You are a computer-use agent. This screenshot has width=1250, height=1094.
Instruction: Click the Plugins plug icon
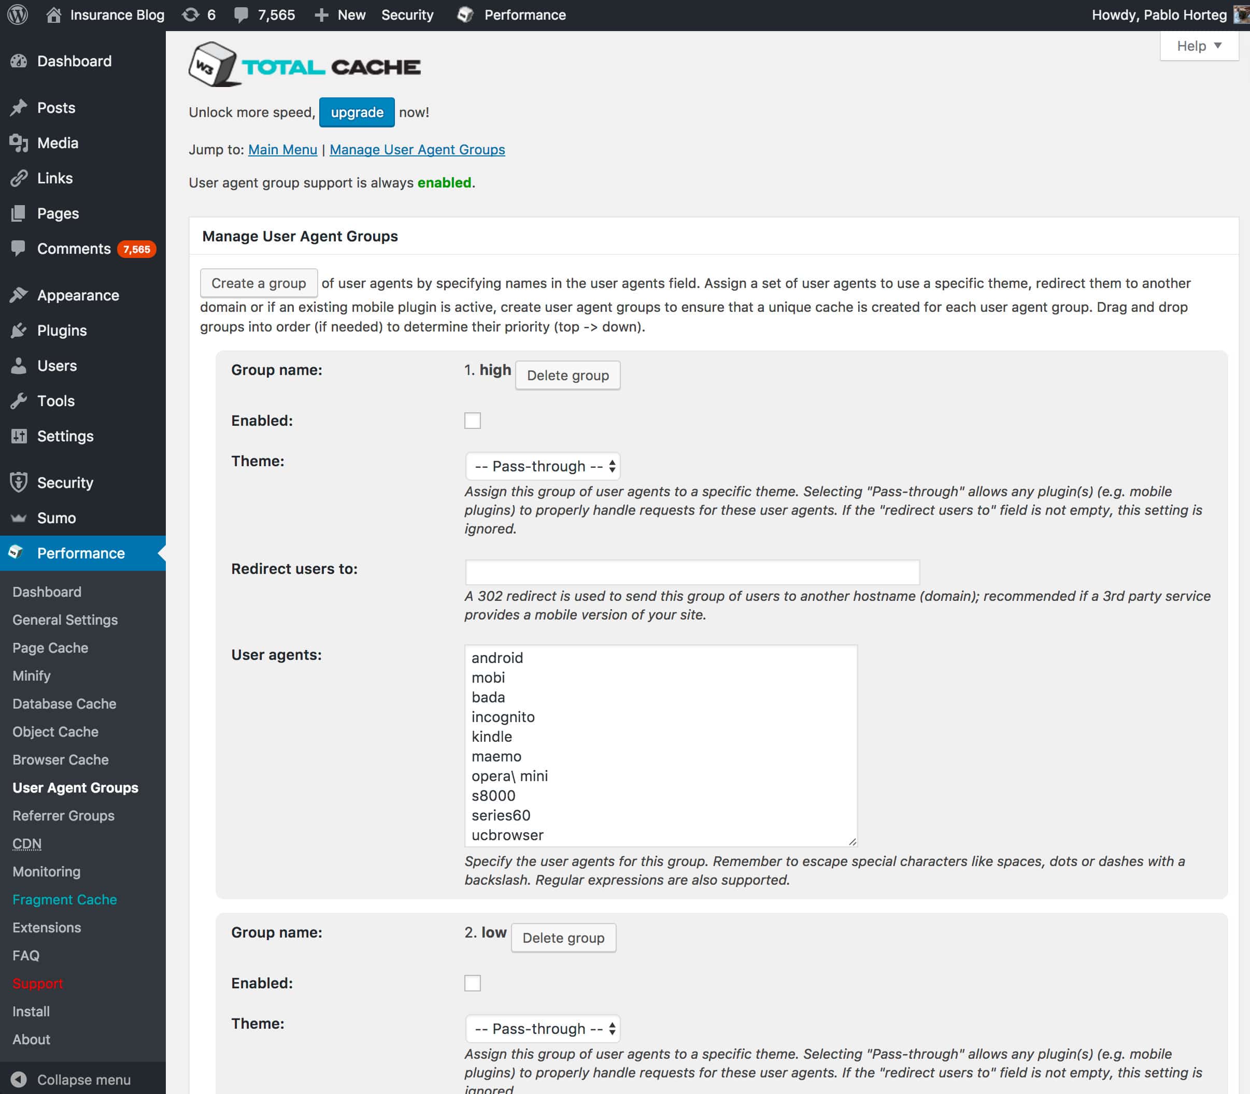[x=19, y=330]
